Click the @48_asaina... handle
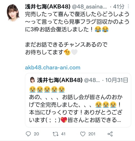135x141 pixels. coord(89,7)
